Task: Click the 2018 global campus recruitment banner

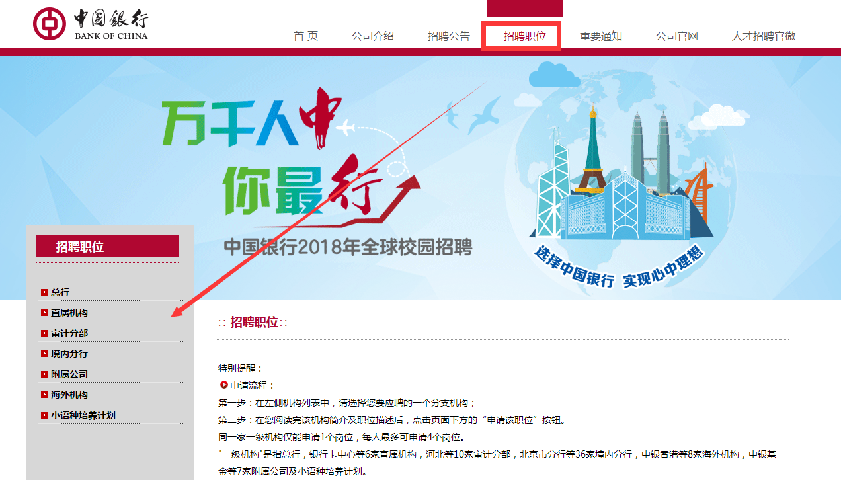Action: (x=421, y=178)
